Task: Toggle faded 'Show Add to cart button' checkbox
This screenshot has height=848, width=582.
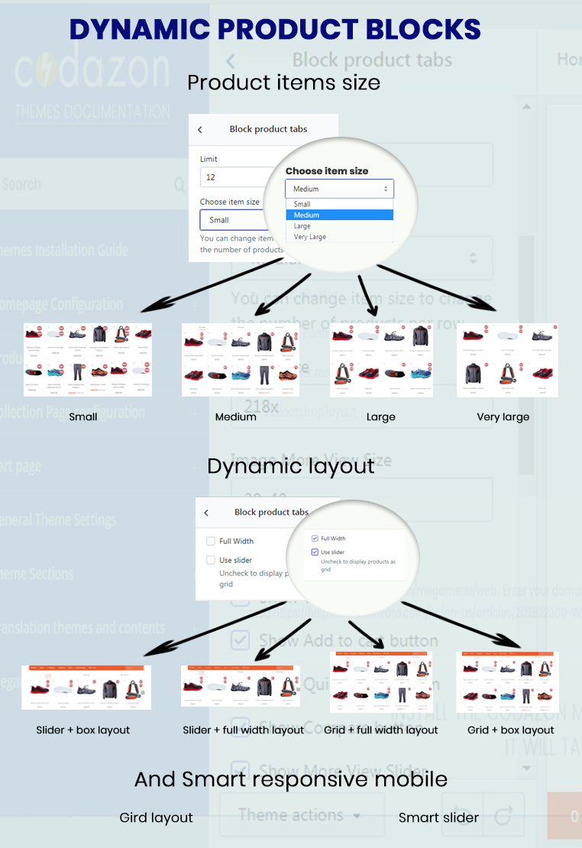Action: 240,640
